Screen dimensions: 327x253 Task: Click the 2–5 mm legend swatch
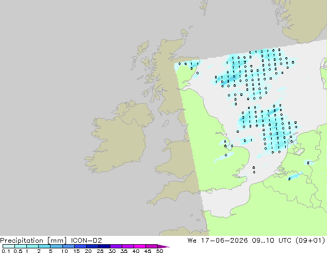[x=44, y=246]
